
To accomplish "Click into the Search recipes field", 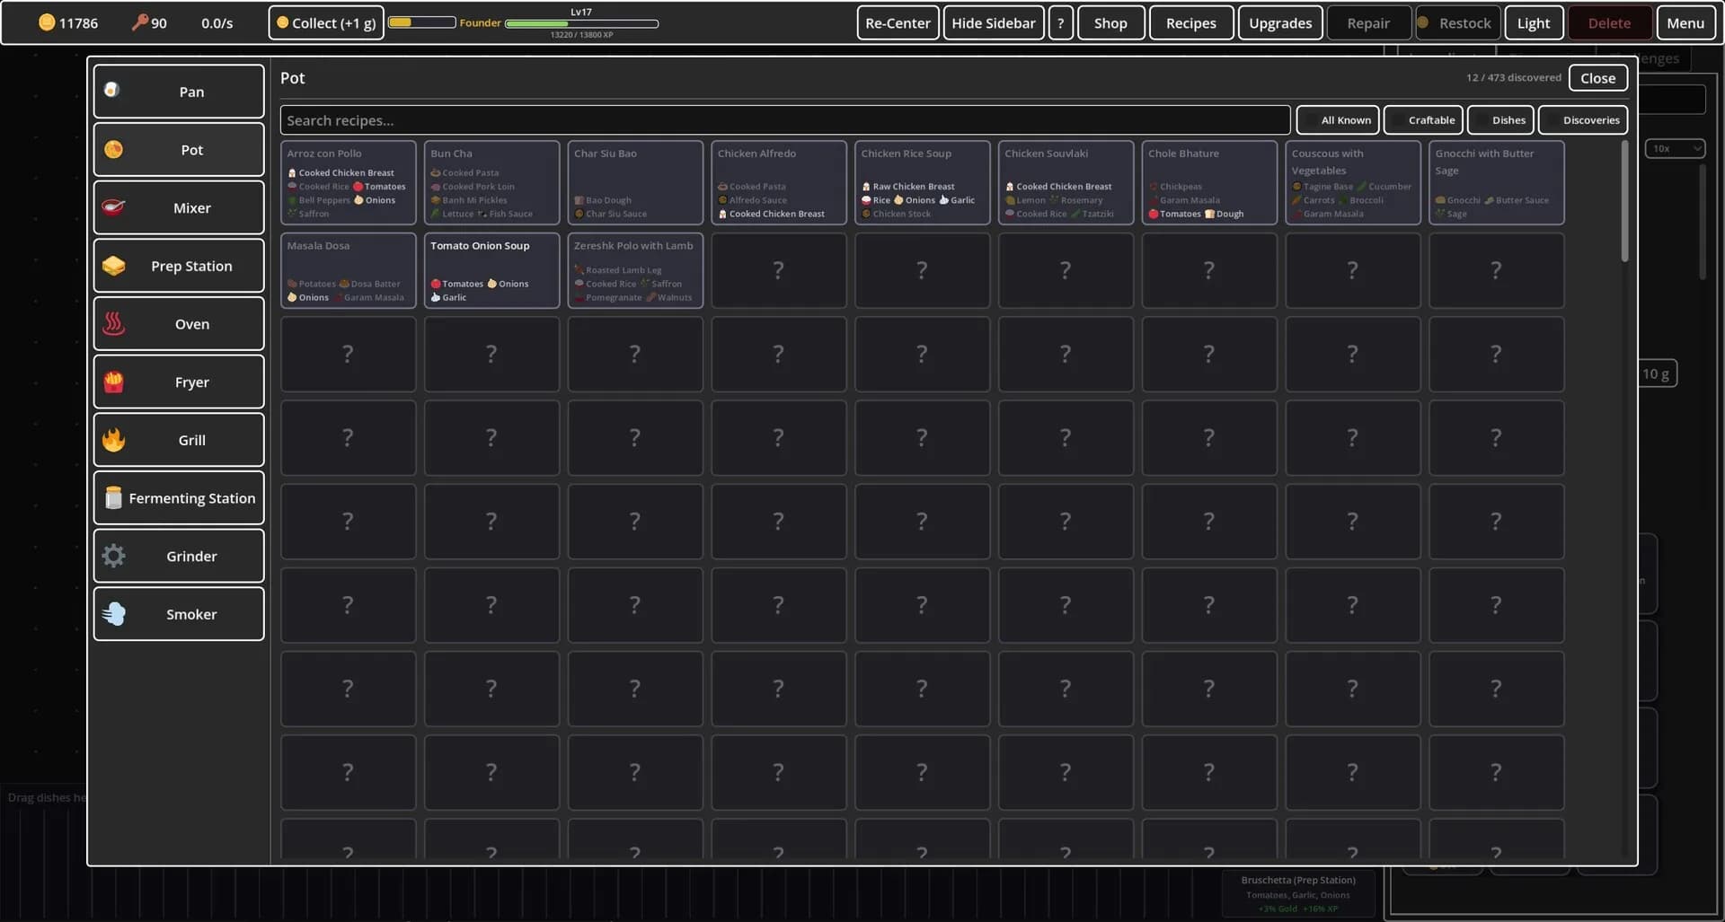I will [x=785, y=120].
